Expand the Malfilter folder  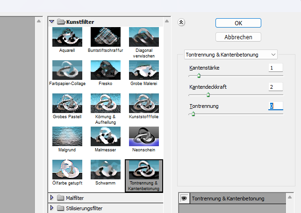(x=51, y=198)
